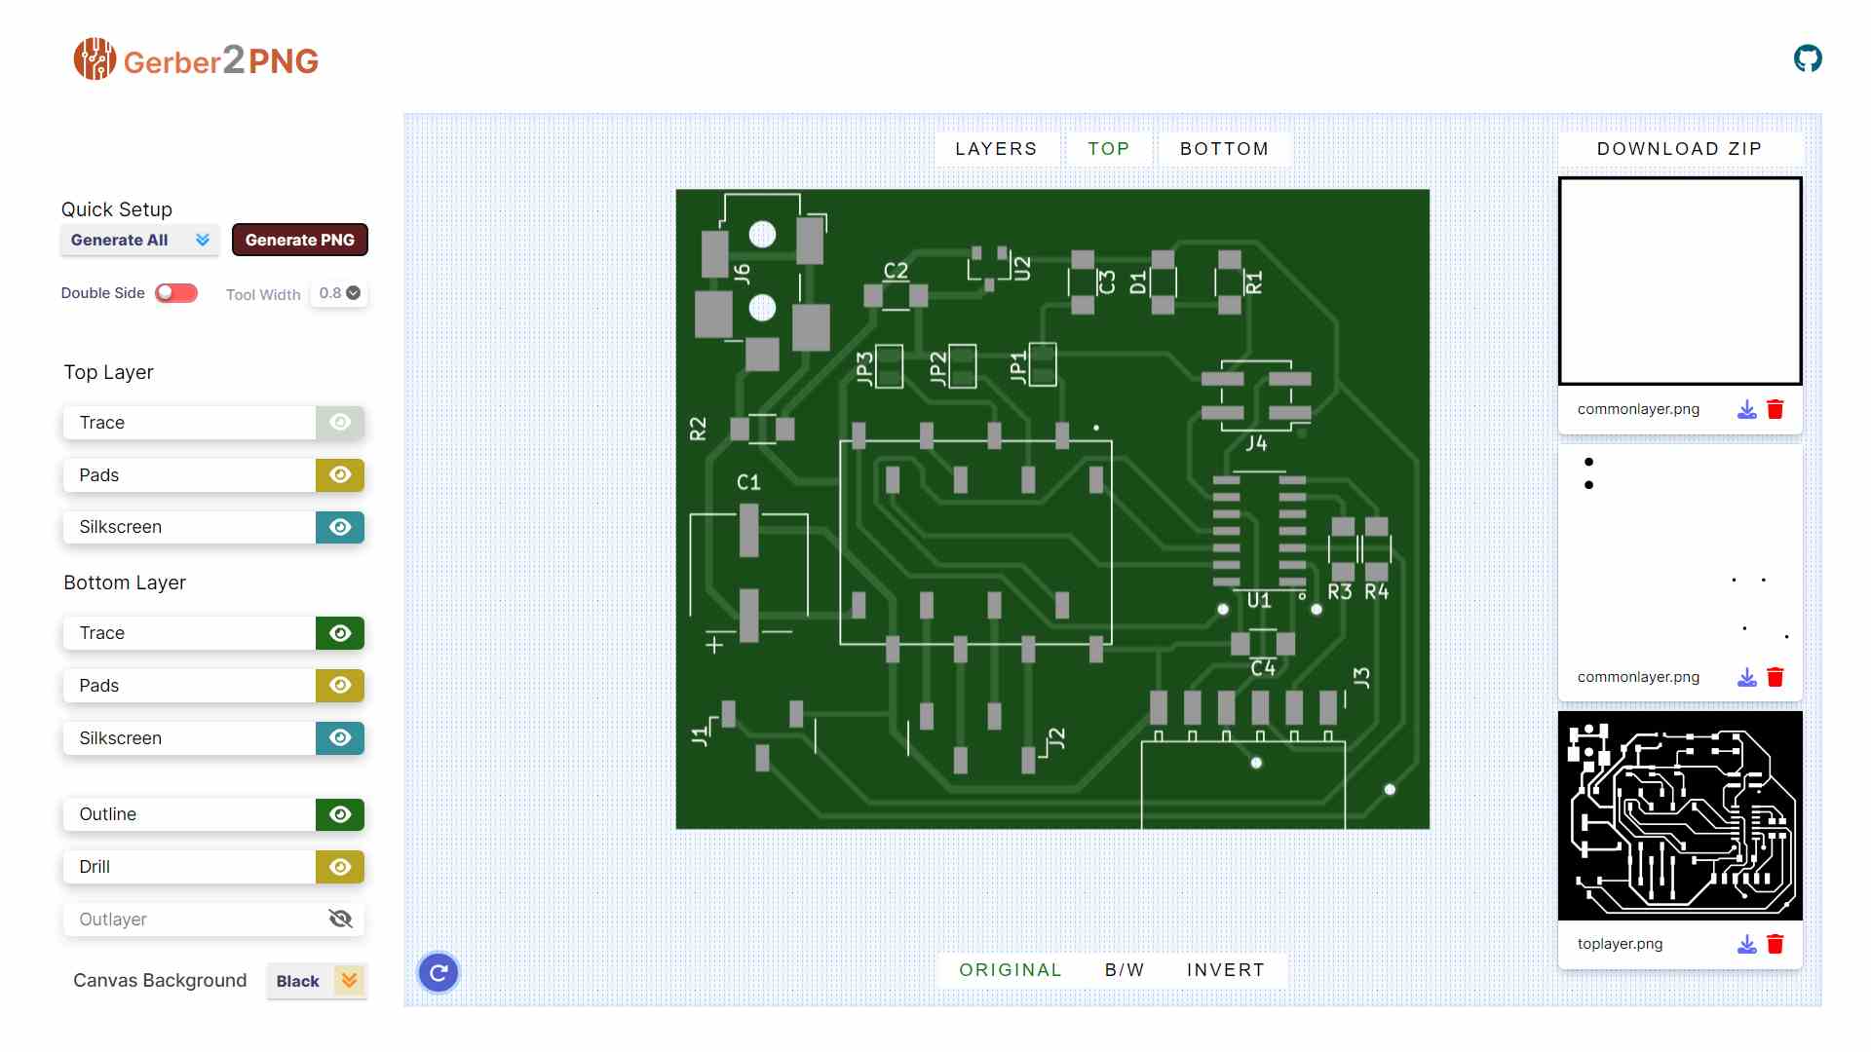1871x1052 pixels.
Task: Download the first commonlayer.png file
Action: coord(1746,410)
